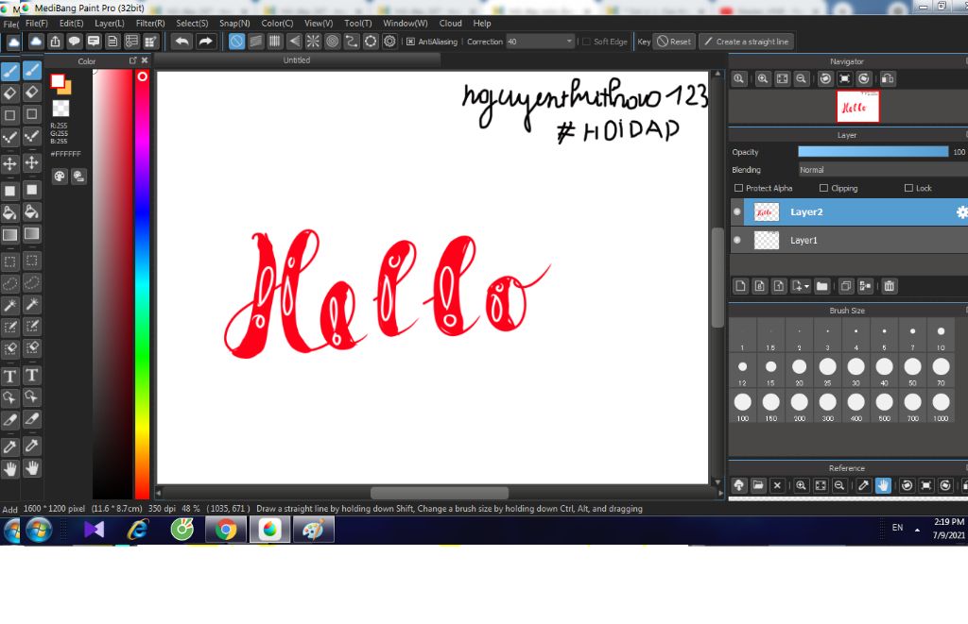
Task: Open snap settings gear icon
Action: pyautogui.click(x=389, y=42)
